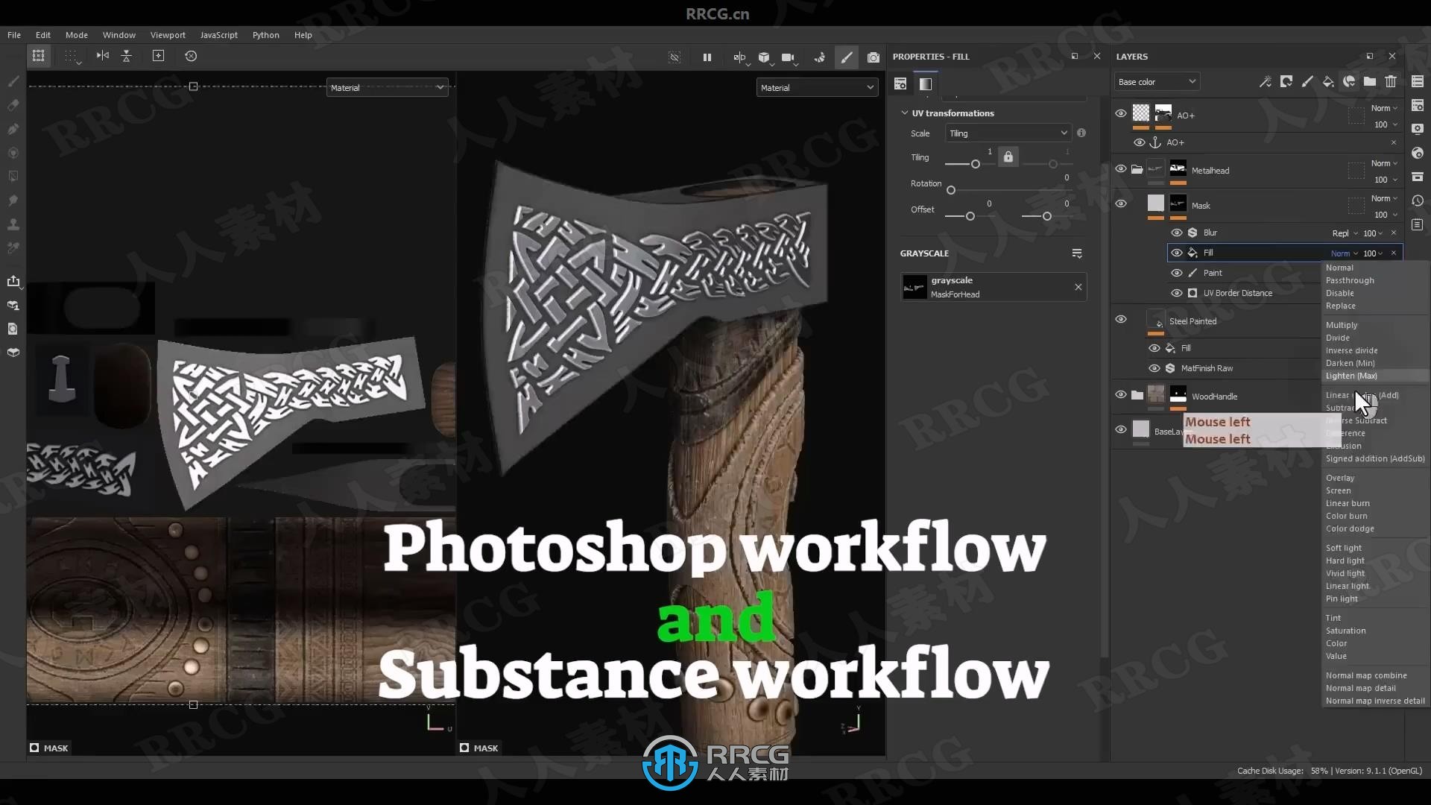Delete the selected layer with trash icon
1431x805 pixels.
(1391, 81)
